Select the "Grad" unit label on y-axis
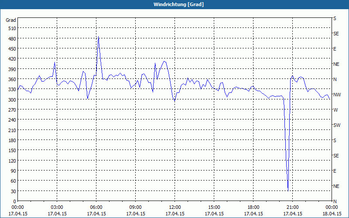The height and width of the screenshot is (218, 349). click(11, 20)
